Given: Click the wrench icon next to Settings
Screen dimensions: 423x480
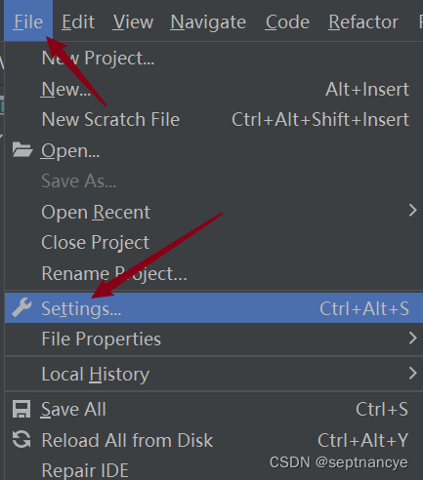Looking at the screenshot, I should coord(21,307).
